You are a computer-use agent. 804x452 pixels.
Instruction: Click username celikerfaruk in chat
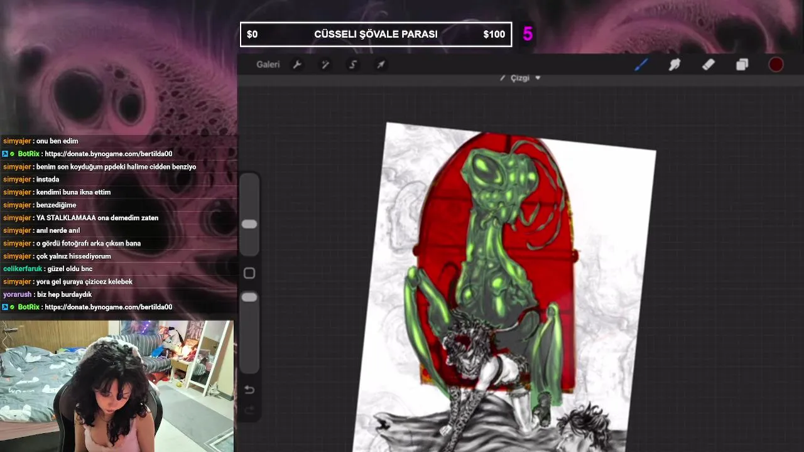[23, 269]
